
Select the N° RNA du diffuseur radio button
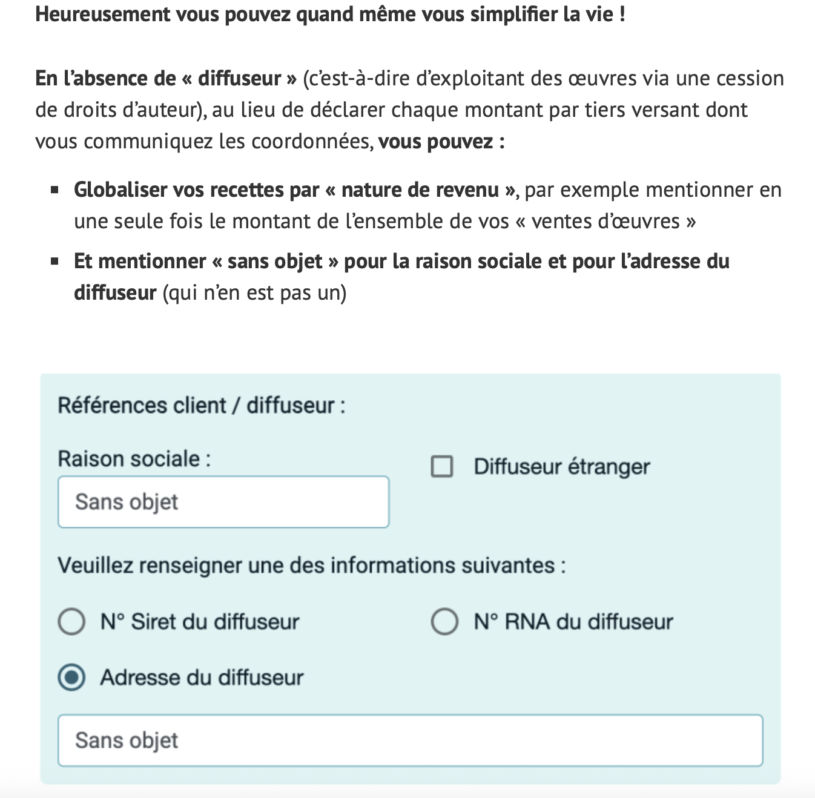444,622
